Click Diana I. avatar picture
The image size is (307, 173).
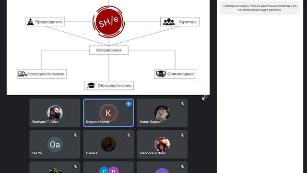[x=108, y=144]
